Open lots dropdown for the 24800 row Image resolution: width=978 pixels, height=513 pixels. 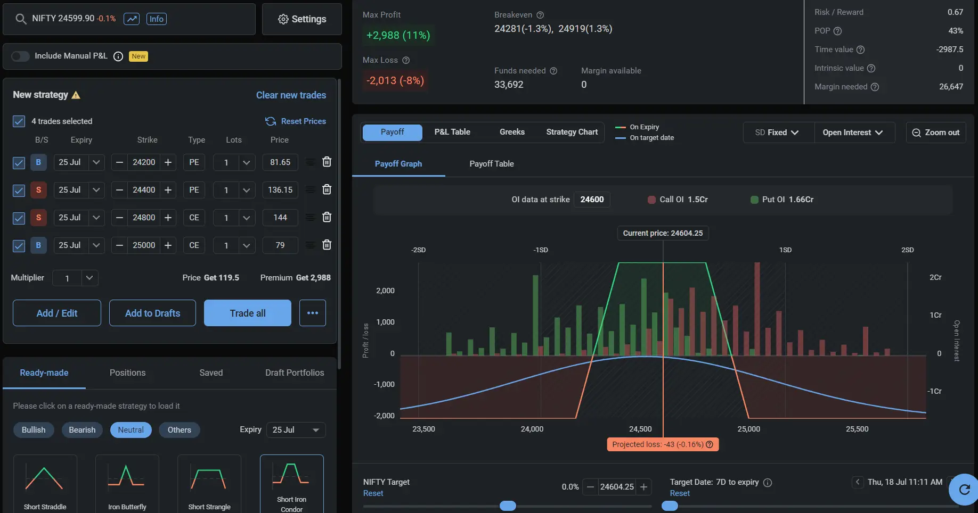(246, 218)
